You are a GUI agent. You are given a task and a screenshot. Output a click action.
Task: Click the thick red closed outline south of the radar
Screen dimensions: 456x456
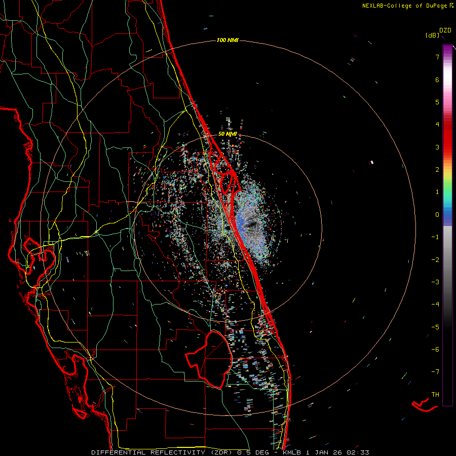[210, 359]
